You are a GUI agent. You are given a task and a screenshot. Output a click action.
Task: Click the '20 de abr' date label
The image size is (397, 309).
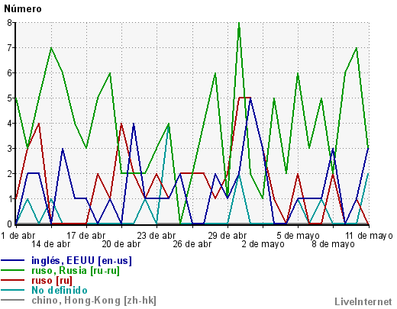[121, 244]
